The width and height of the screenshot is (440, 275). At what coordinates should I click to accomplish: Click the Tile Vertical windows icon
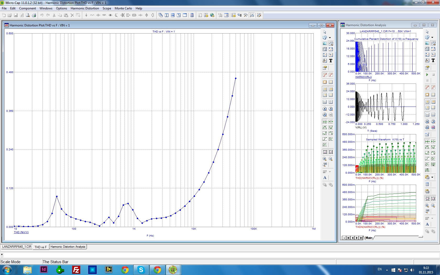(x=167, y=15)
